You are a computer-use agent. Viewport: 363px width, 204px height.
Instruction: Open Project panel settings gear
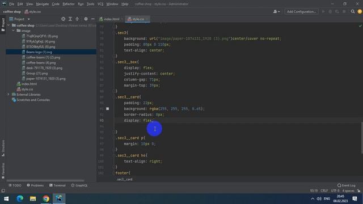(86, 19)
